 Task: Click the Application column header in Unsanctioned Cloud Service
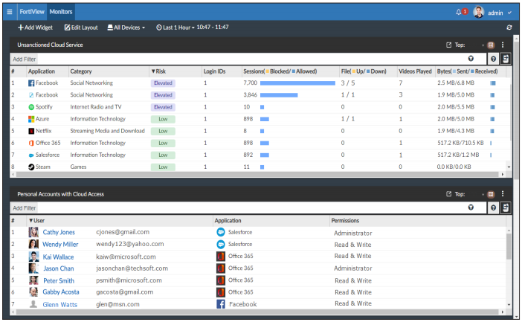(x=42, y=71)
